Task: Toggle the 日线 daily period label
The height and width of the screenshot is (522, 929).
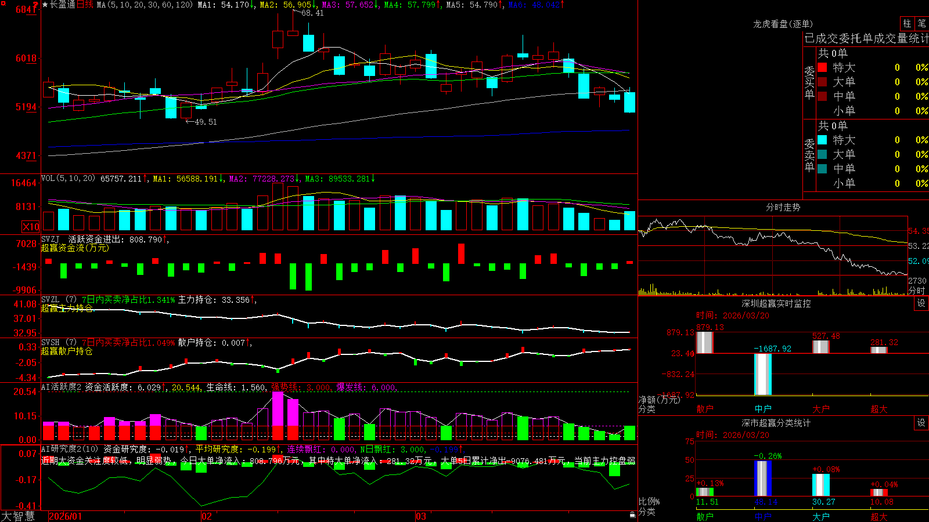Action: [x=85, y=5]
